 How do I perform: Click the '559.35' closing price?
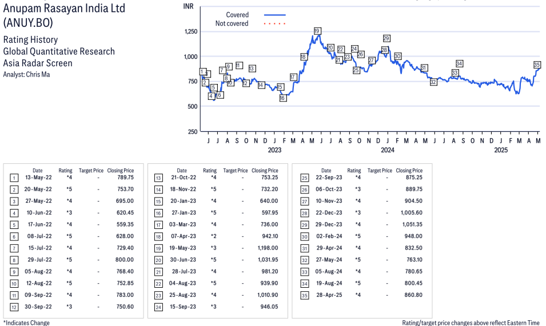coord(125,224)
